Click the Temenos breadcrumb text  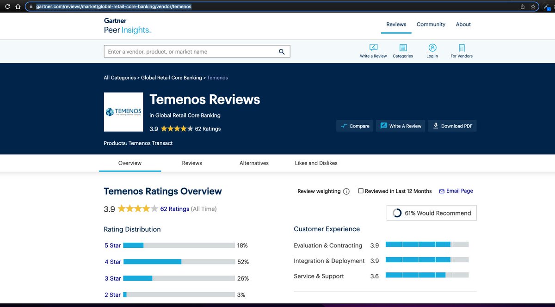217,78
